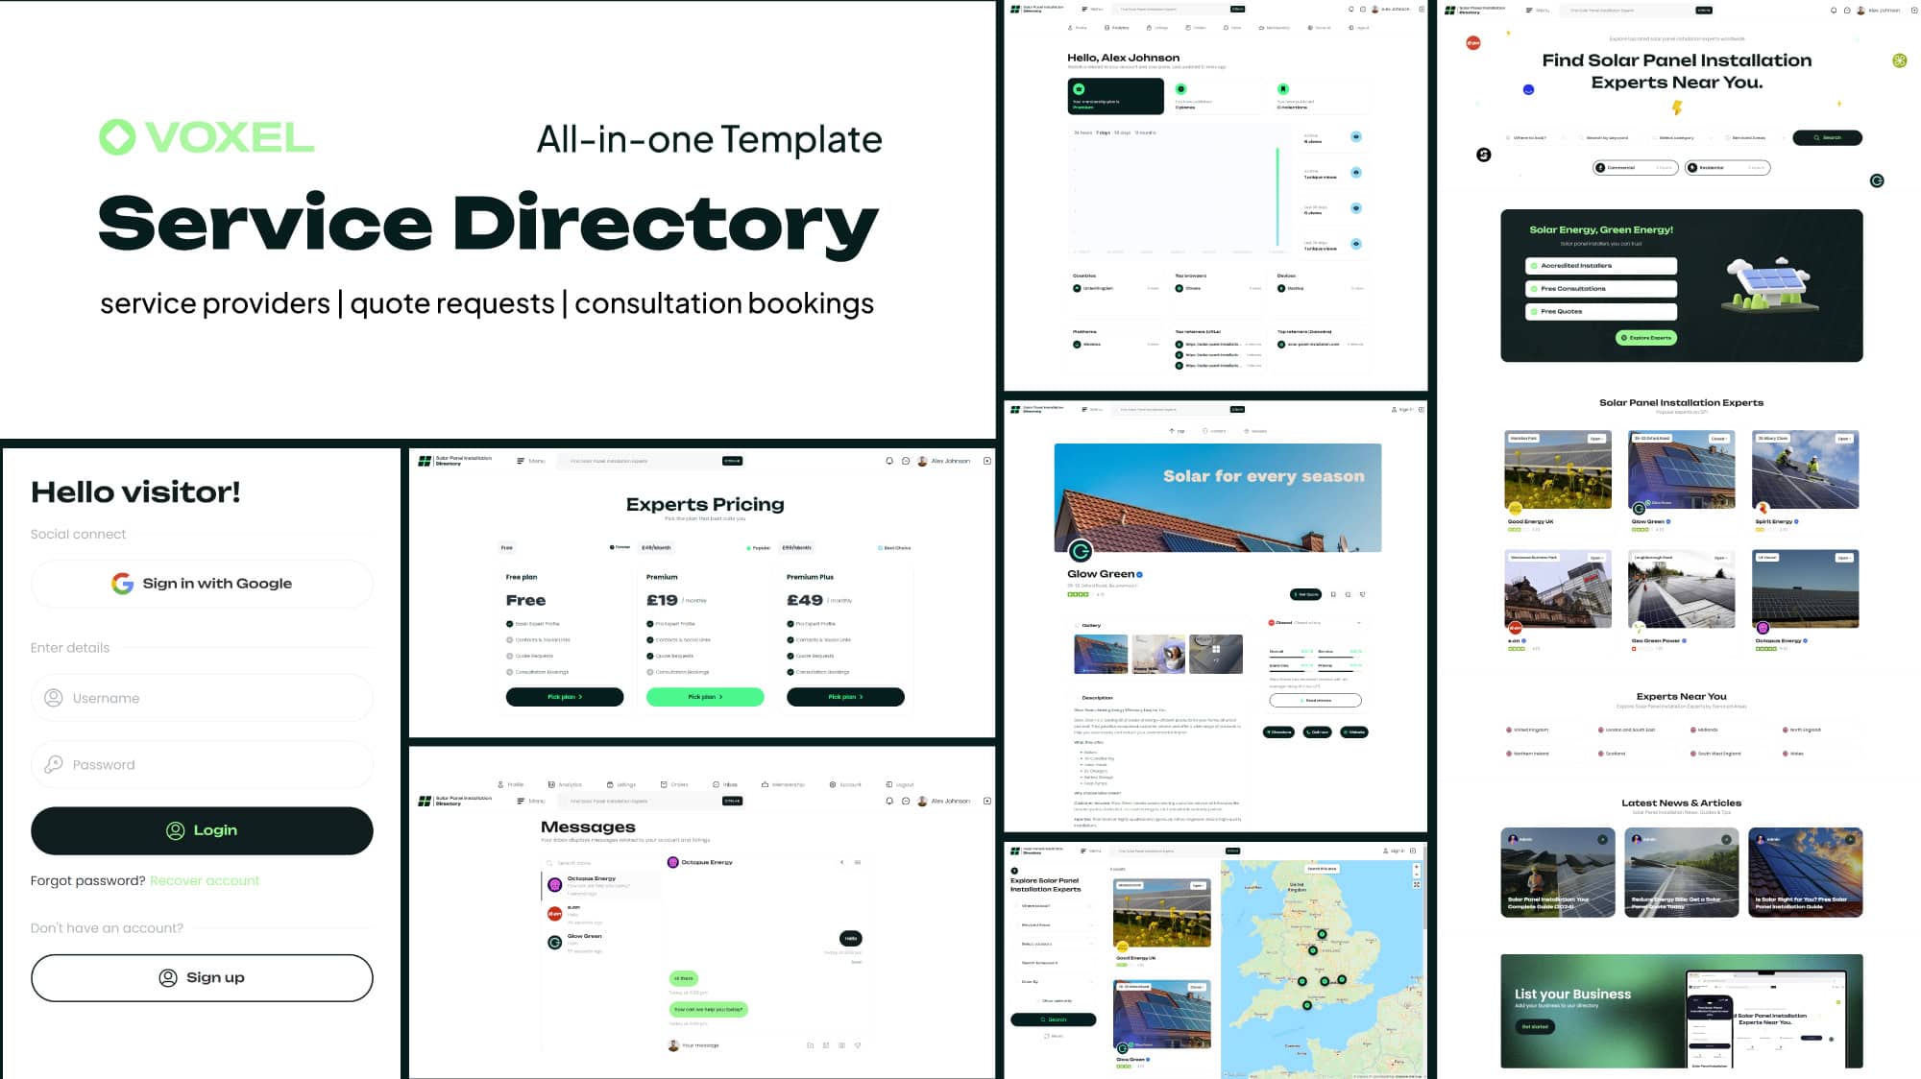
Task: Choose the Forever billing option on Experts Pricing
Action: coord(619,547)
